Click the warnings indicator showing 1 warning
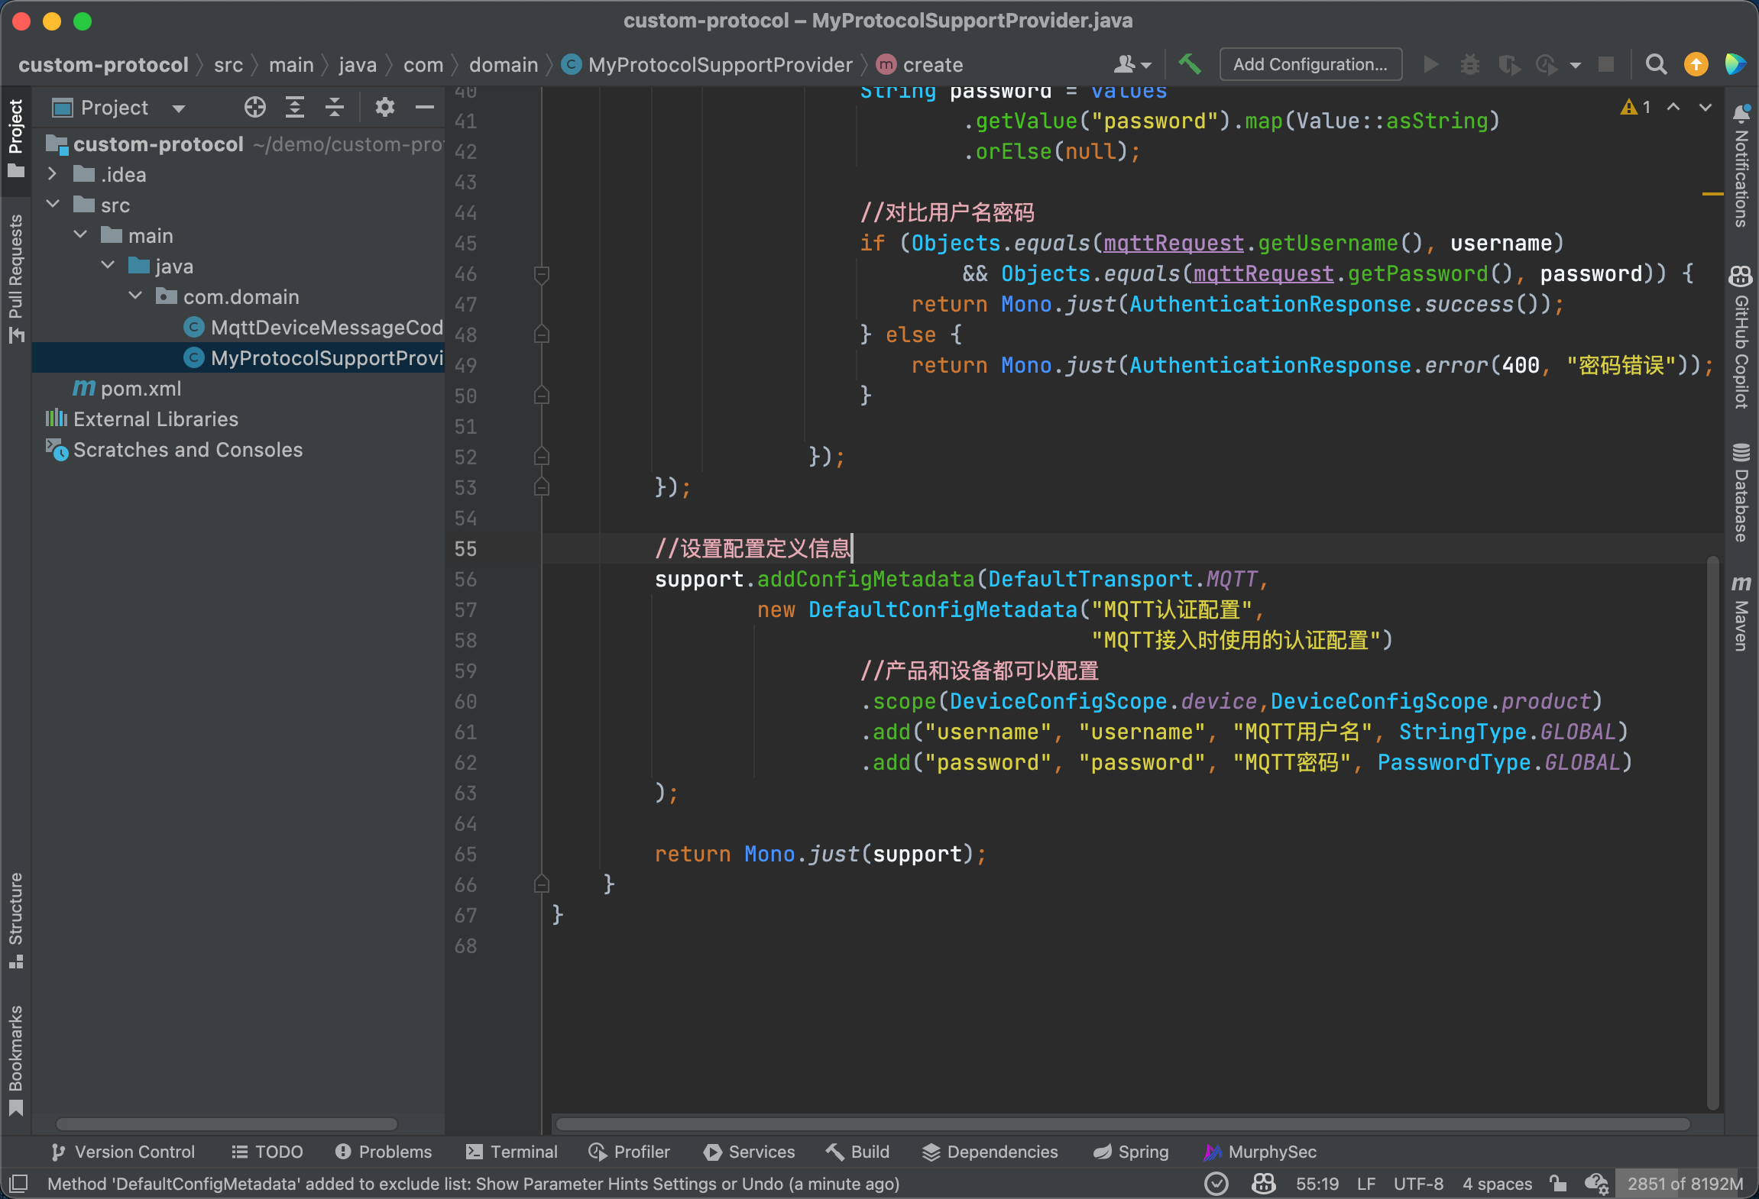The width and height of the screenshot is (1759, 1199). 1636,105
